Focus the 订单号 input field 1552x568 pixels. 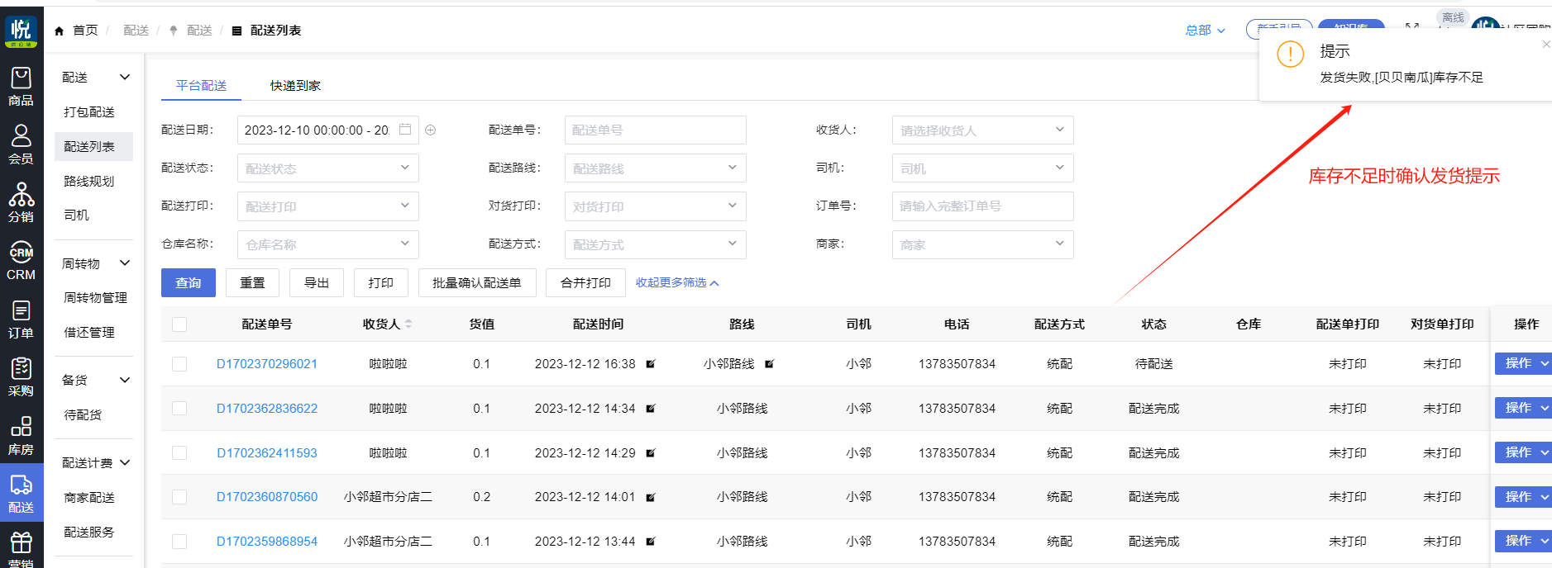pos(983,206)
